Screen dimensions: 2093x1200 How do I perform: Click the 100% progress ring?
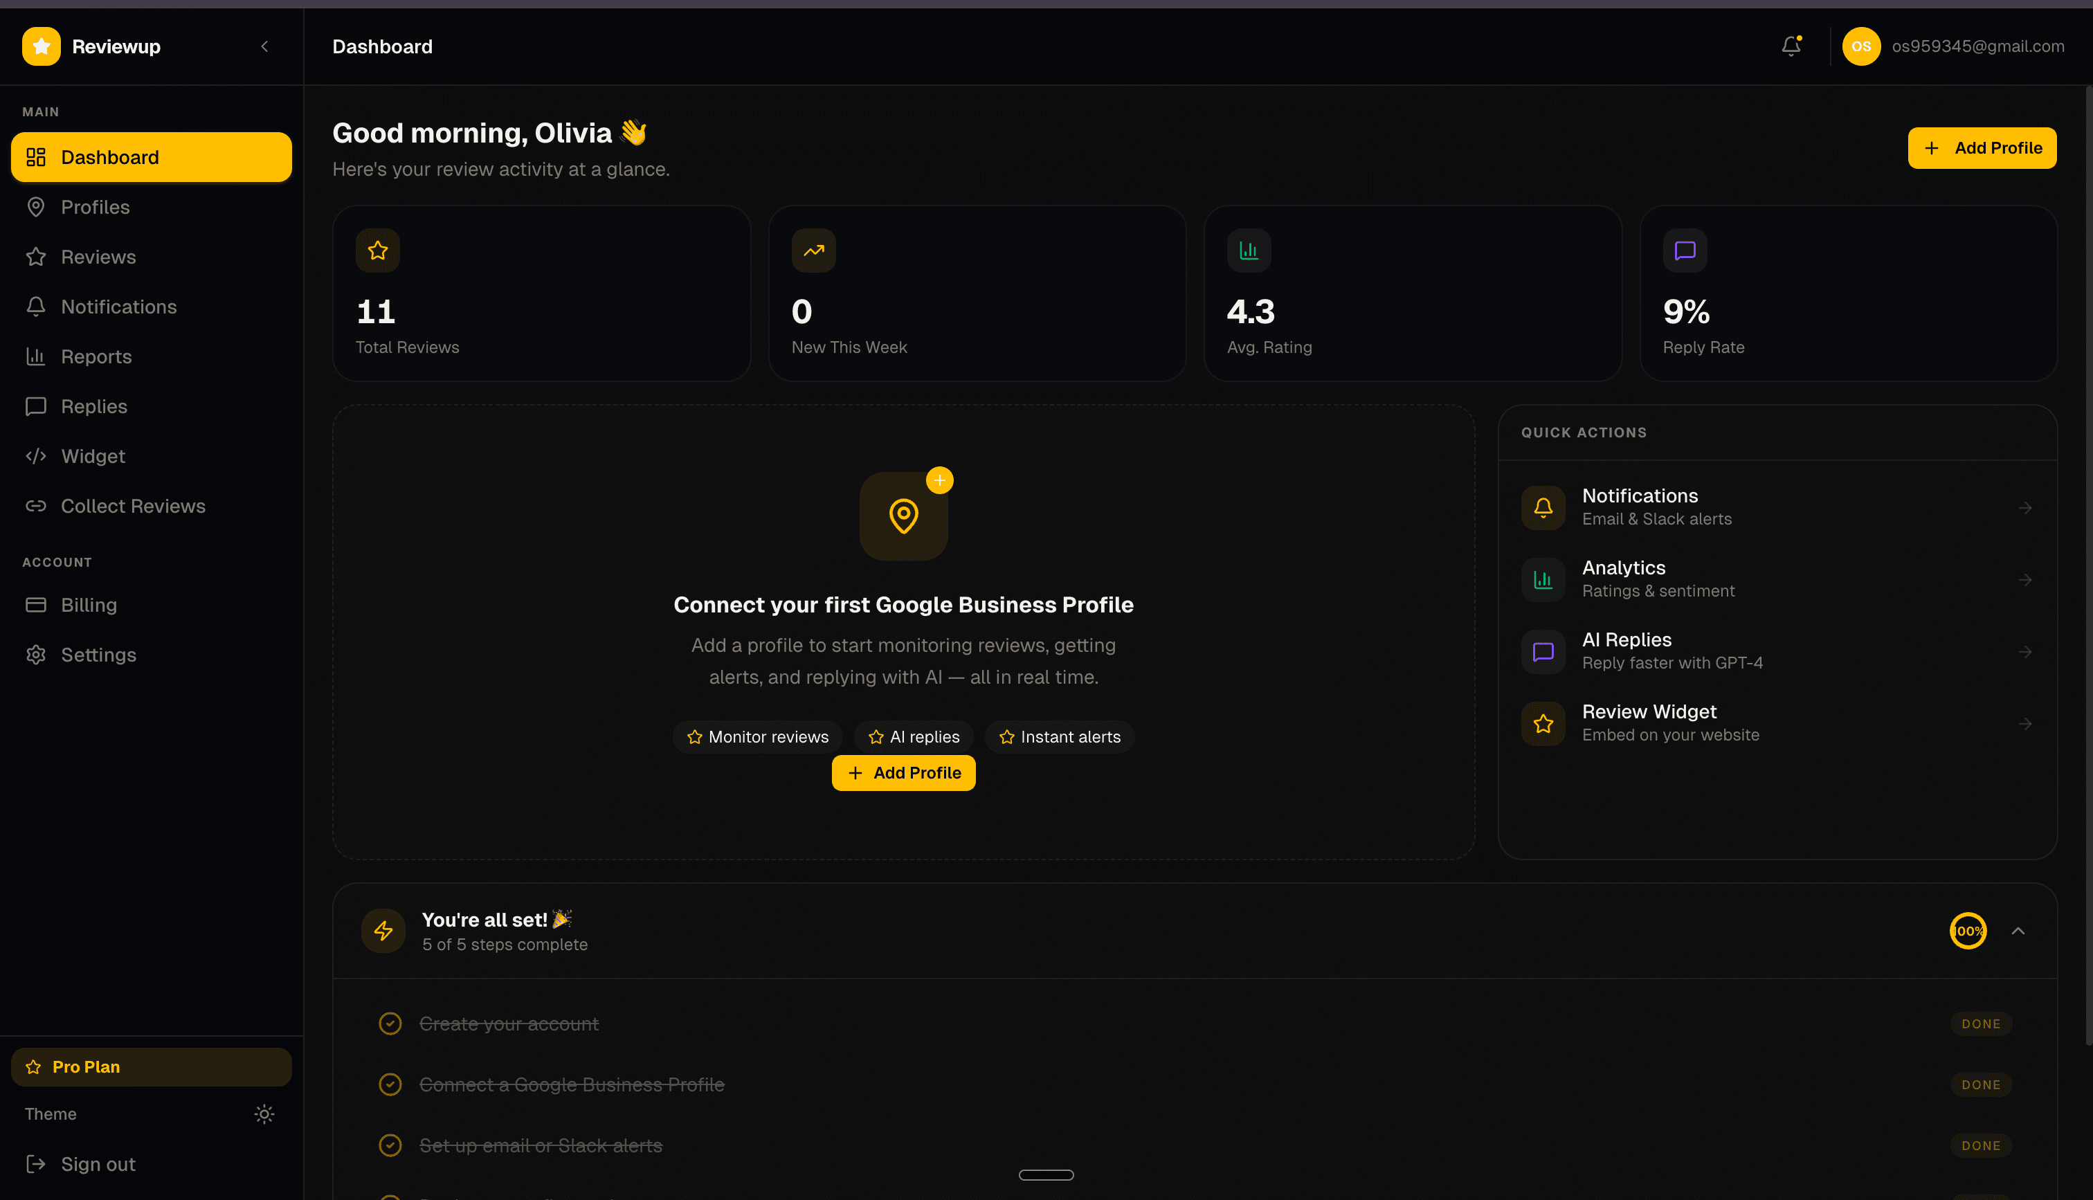click(1968, 931)
